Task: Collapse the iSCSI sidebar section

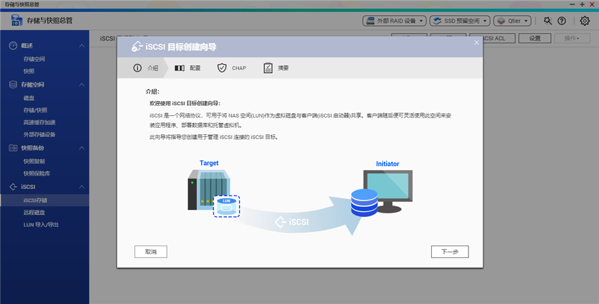Action: (x=81, y=187)
